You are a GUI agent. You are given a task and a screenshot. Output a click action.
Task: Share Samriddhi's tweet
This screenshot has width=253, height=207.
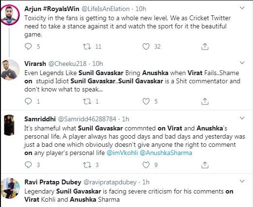coord(205,165)
